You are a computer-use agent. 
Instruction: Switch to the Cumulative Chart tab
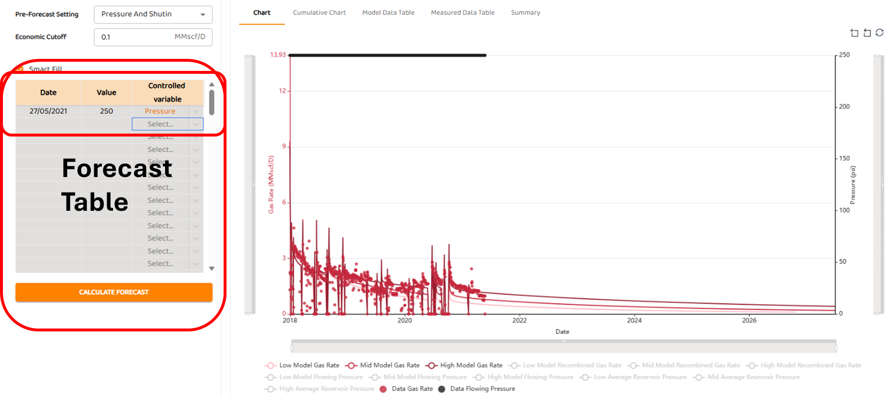319,13
